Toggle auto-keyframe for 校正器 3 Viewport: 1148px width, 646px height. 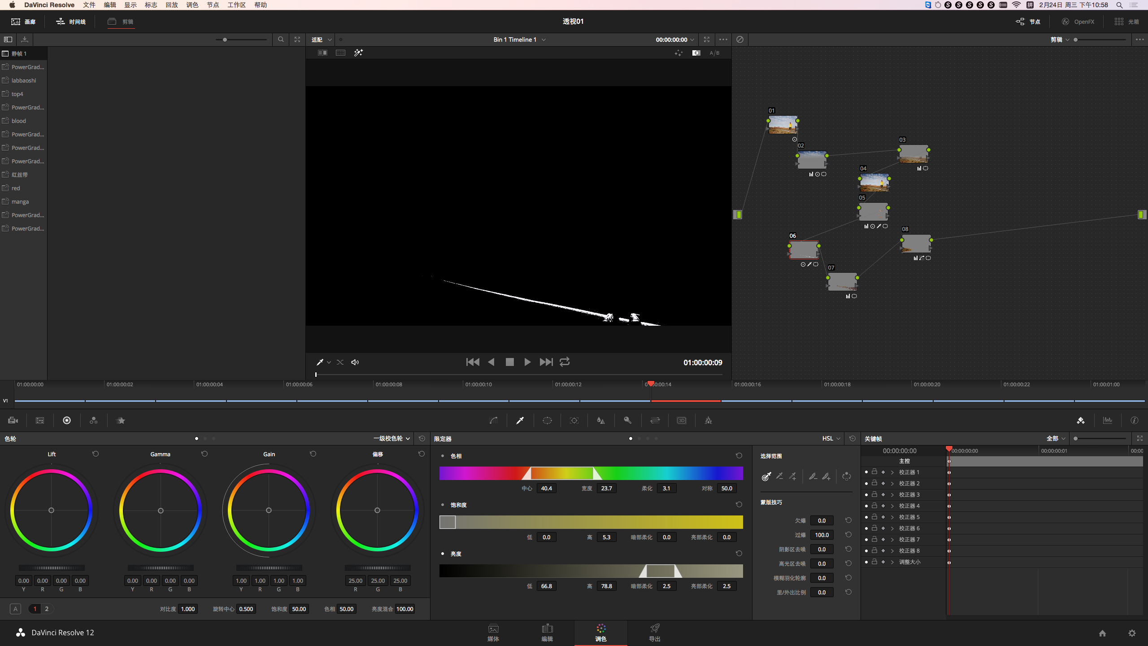883,494
